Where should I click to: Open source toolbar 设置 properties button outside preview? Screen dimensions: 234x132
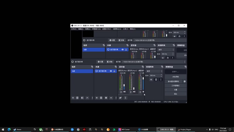(x=100, y=62)
